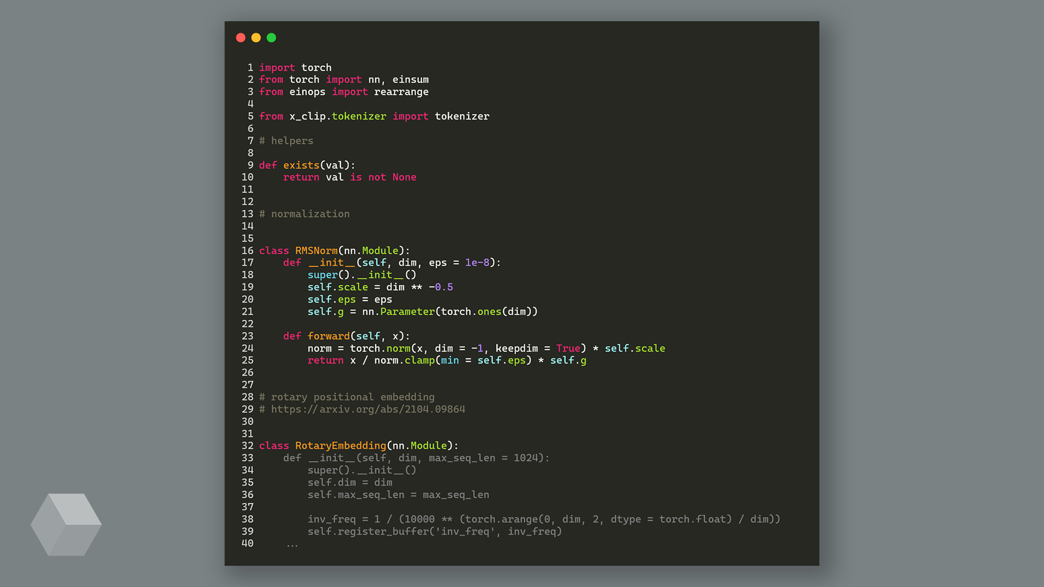
Task: Click 'self.dim = dim' on line 35
Action: tap(350, 483)
